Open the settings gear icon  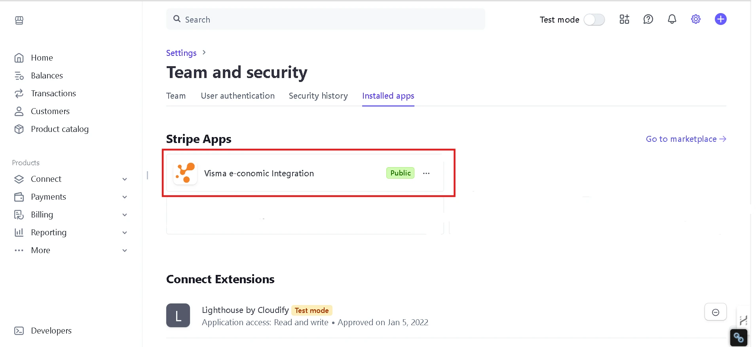(x=696, y=19)
